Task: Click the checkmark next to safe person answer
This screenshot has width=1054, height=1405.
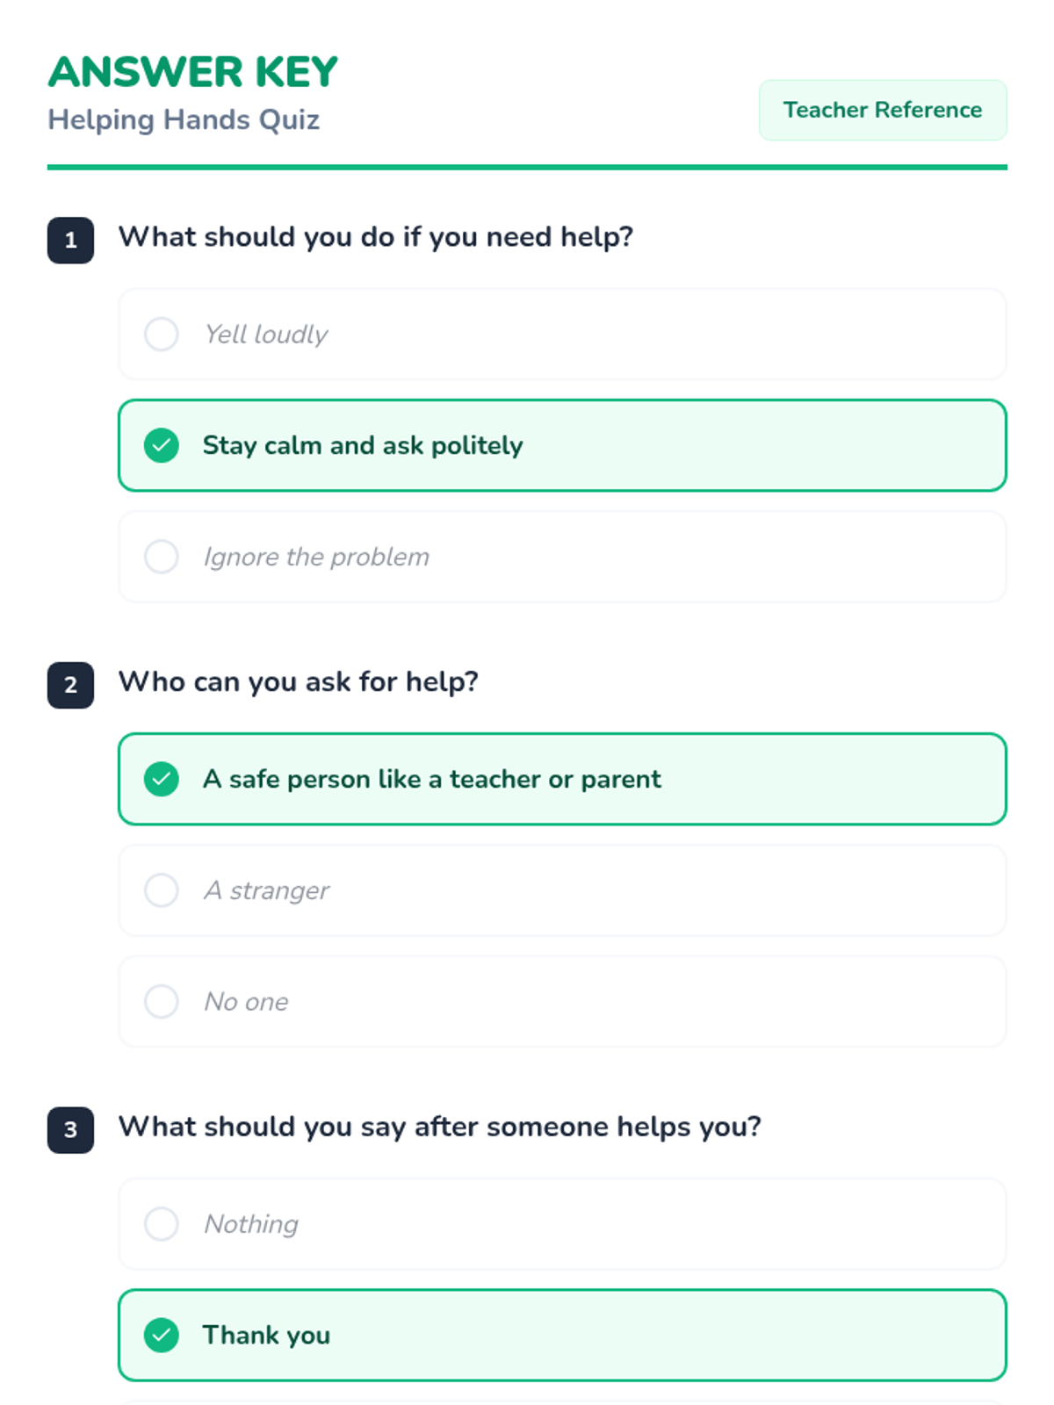Action: (162, 779)
